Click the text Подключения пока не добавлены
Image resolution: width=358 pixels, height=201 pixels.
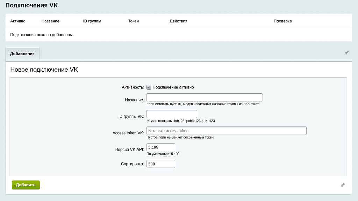click(x=42, y=35)
